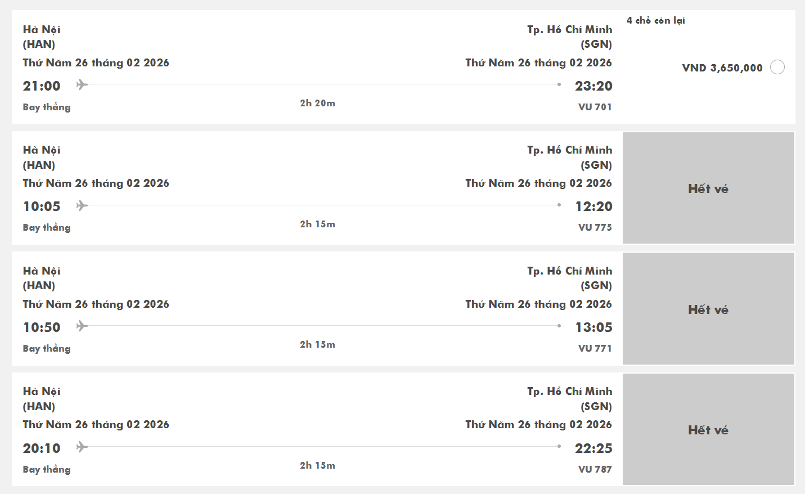Click the "4 chỗ còn lại" seats-left label
The image size is (805, 494).
(655, 21)
